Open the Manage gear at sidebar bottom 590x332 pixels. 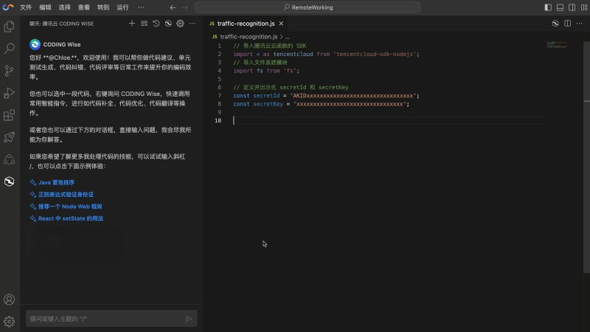click(10, 321)
